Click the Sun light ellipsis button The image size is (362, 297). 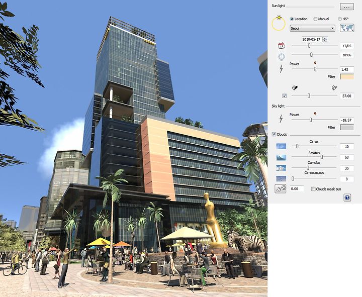pyautogui.click(x=347, y=7)
